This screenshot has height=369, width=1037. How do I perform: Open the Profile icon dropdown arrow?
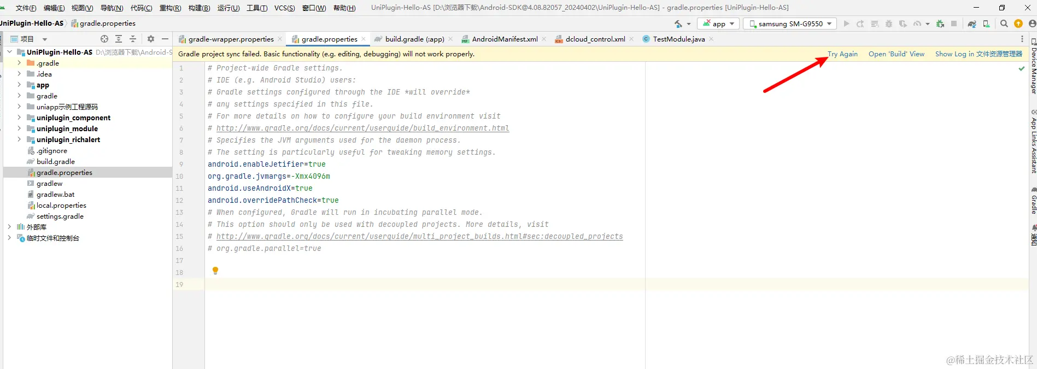pyautogui.click(x=928, y=24)
